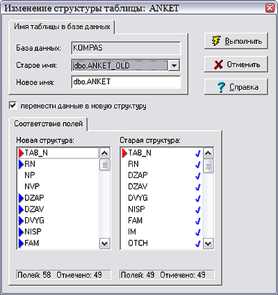Click the Отменить button
Screen dimensions: 278x295
pos(236,64)
